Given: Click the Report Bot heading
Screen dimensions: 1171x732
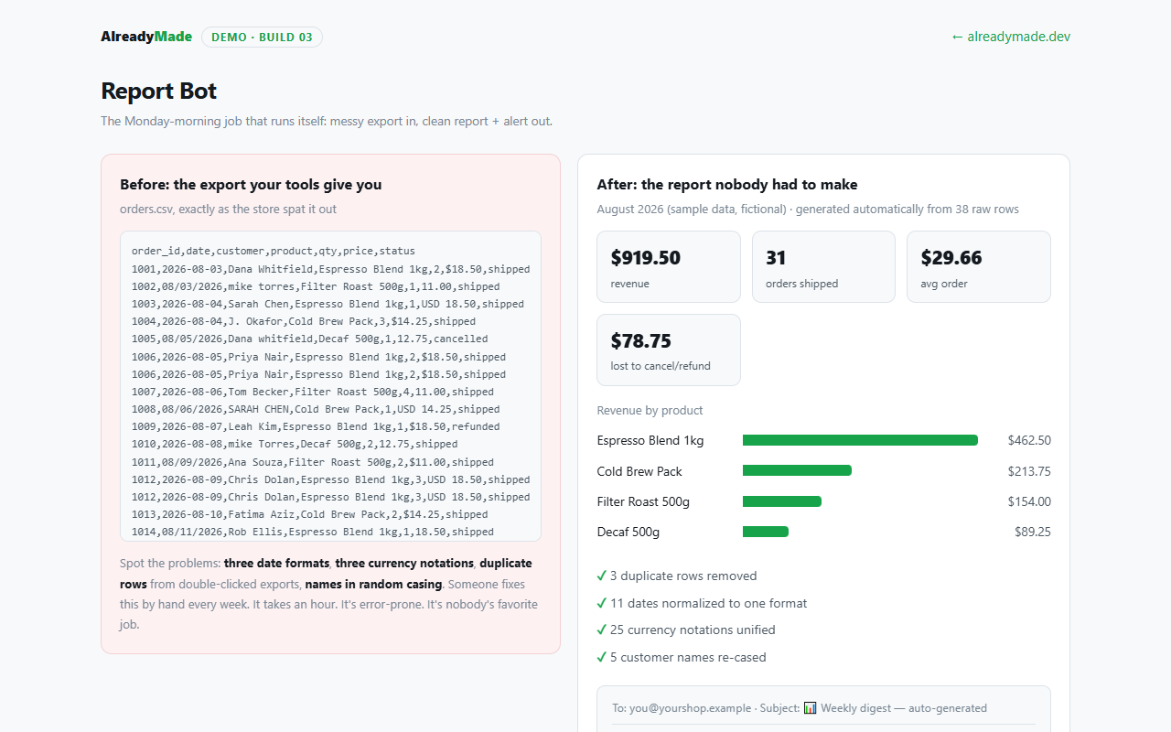Looking at the screenshot, I should [159, 91].
